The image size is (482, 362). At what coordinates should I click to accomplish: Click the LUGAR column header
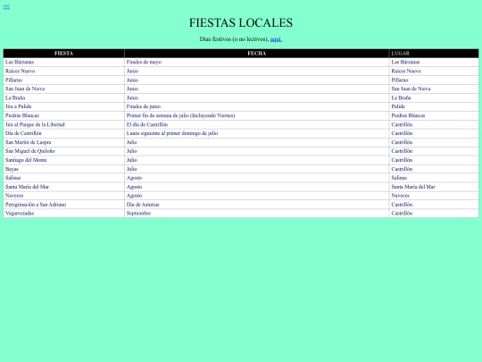point(434,54)
